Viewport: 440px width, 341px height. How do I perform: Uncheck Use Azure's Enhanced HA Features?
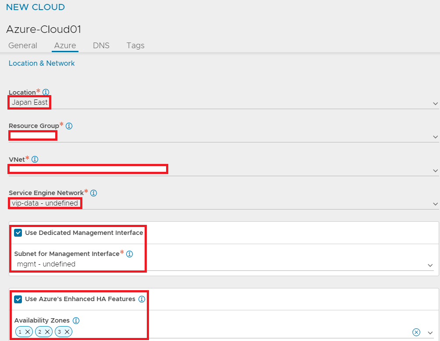click(18, 299)
